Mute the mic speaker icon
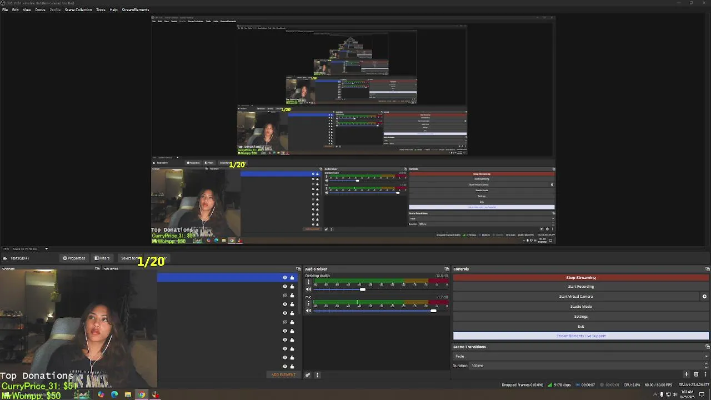The height and width of the screenshot is (400, 711). coord(309,311)
